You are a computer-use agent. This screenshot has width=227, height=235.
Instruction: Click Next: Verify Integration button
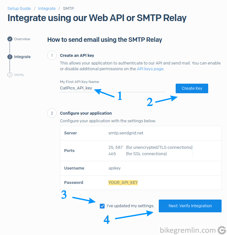(190, 206)
